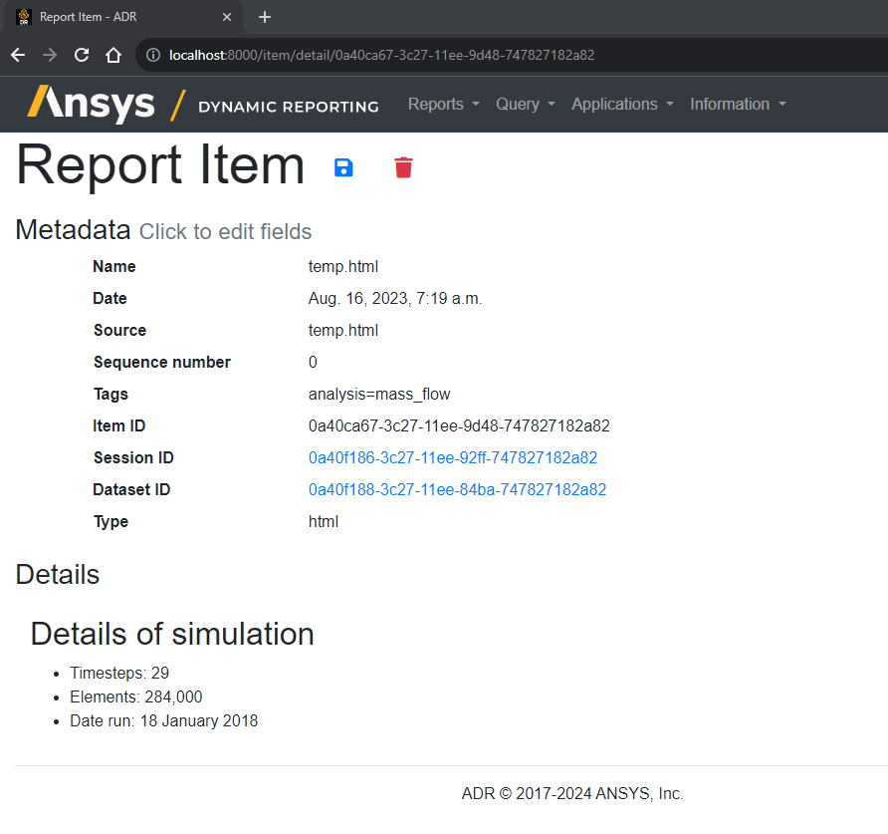The image size is (888, 834).
Task: Click the ADR © 2017-2024 ANSYS footer text
Action: click(572, 793)
